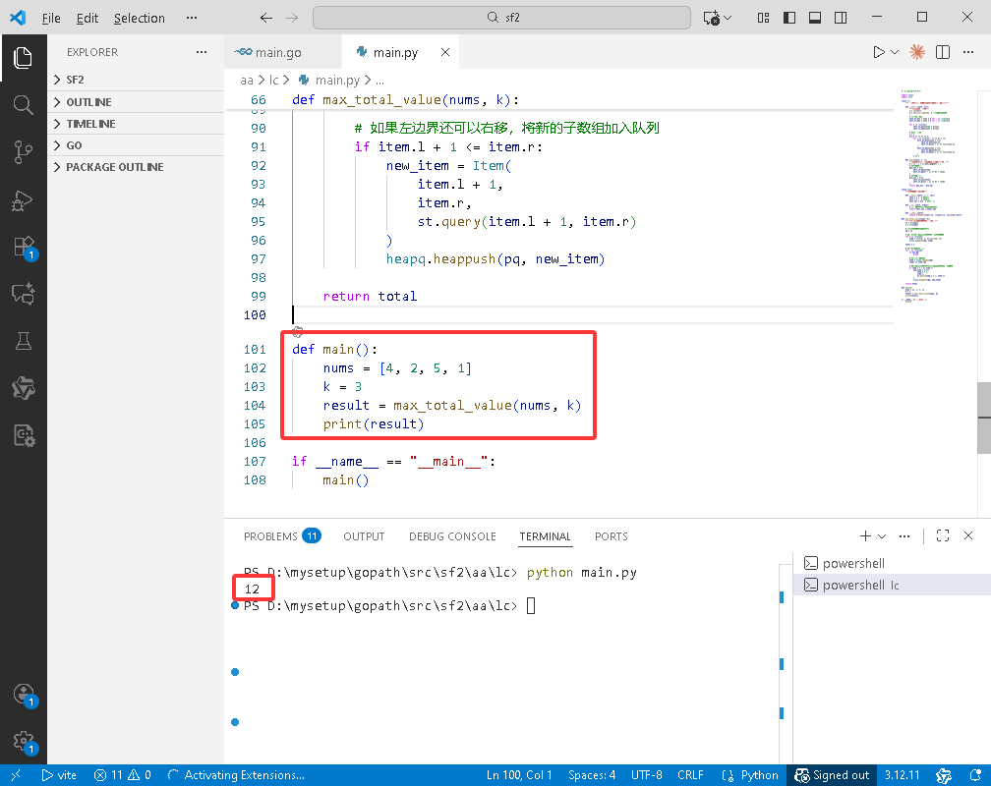The height and width of the screenshot is (786, 991).
Task: Select the main.py editor tab
Action: (395, 52)
